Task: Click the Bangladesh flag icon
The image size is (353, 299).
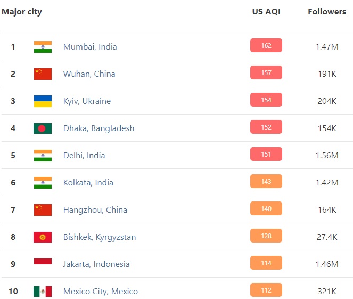Action: tap(43, 128)
